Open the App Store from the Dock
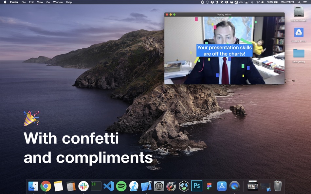 [x=222, y=186]
